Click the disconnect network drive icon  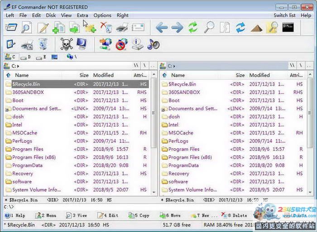coord(121,44)
